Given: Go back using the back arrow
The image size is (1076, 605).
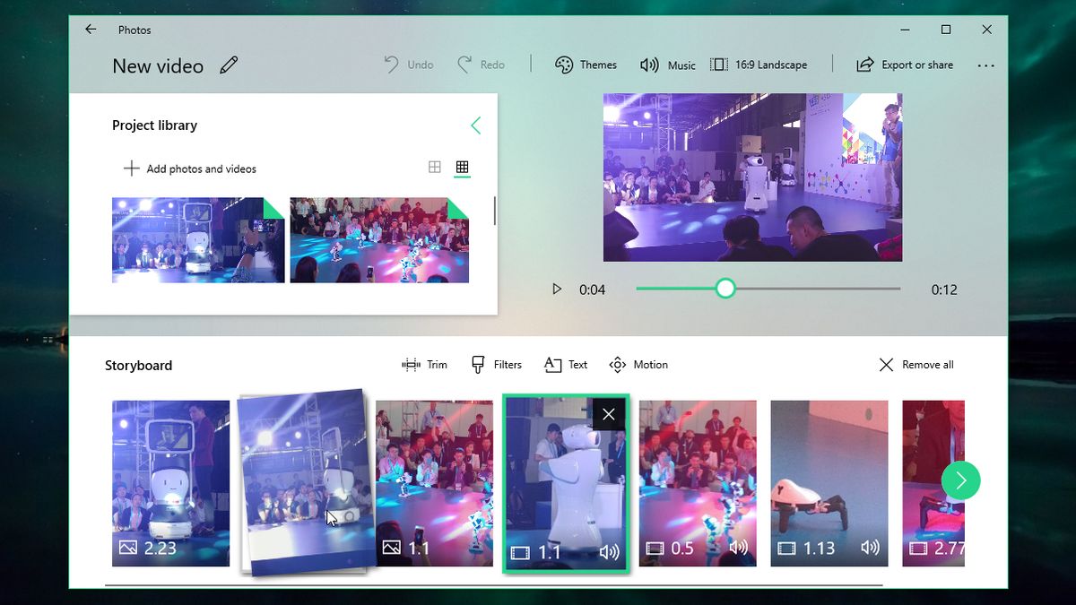Looking at the screenshot, I should click(x=90, y=29).
